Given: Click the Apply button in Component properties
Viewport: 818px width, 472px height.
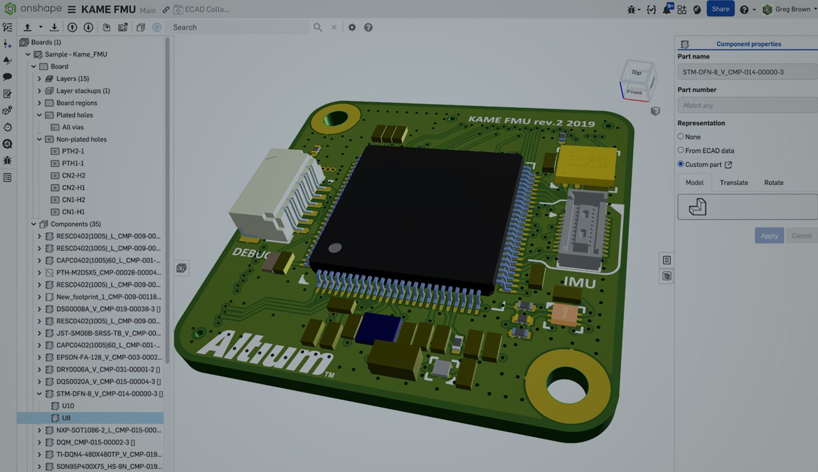Looking at the screenshot, I should [769, 235].
